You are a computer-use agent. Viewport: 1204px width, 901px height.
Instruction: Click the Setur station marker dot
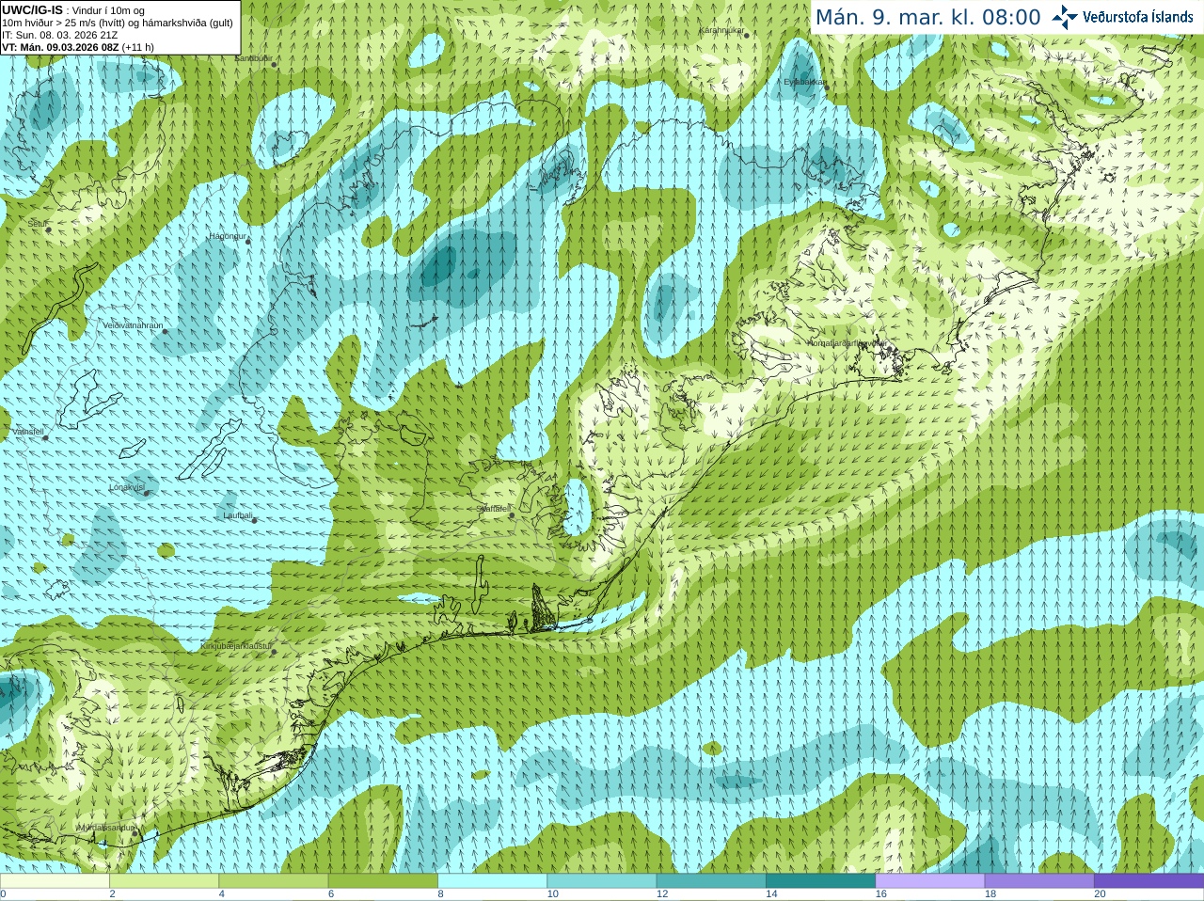tap(49, 229)
